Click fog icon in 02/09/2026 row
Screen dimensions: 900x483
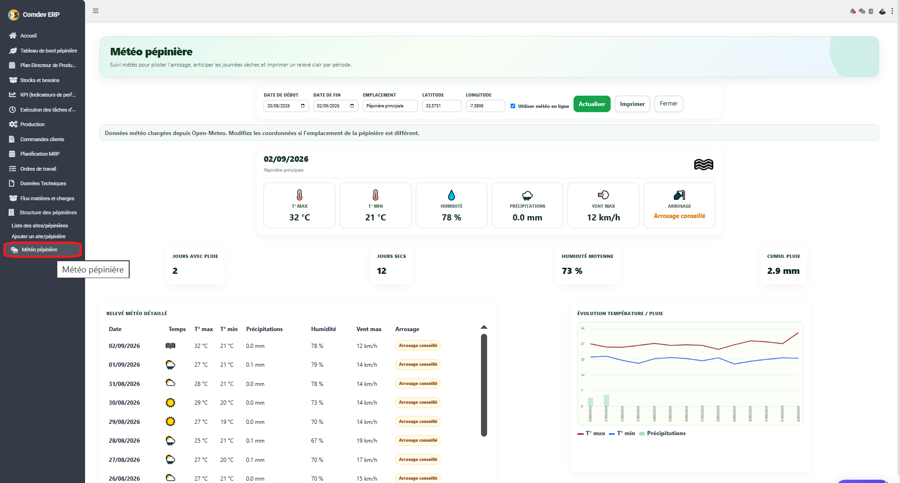[171, 346]
